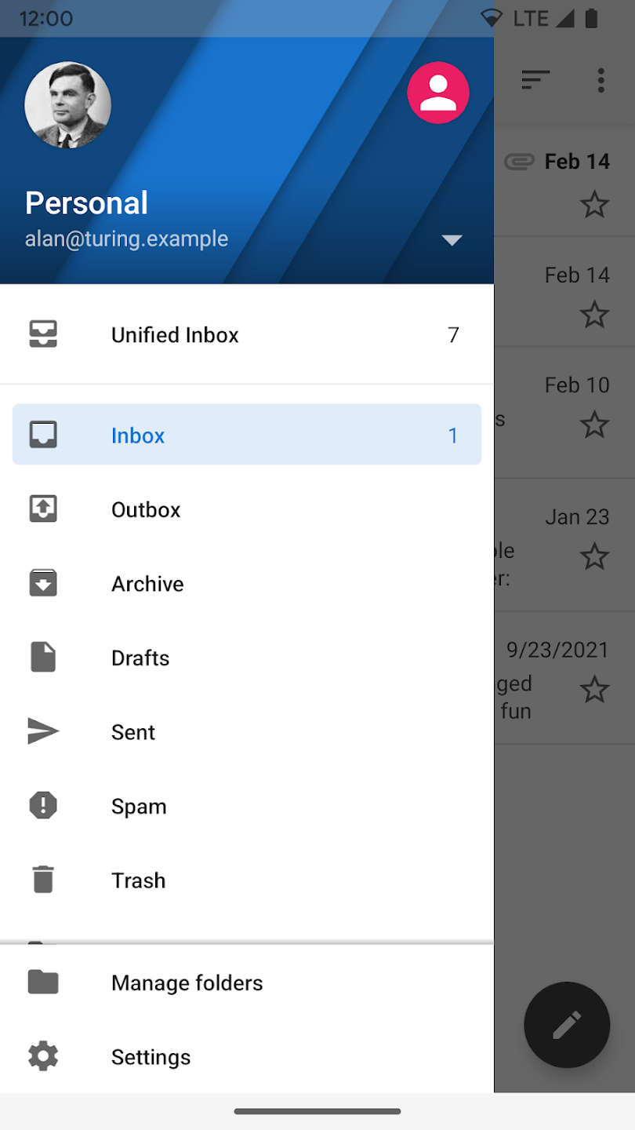This screenshot has height=1130, width=635.
Task: Select the Inbox folder
Action: coord(138,436)
